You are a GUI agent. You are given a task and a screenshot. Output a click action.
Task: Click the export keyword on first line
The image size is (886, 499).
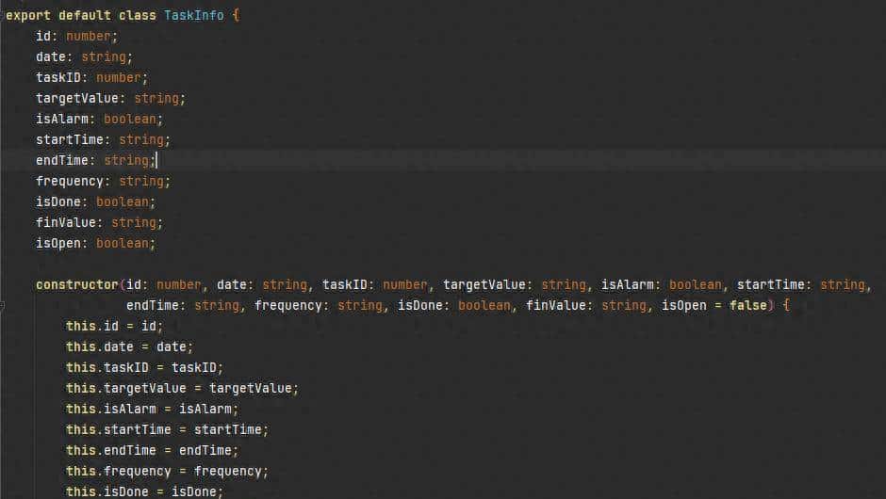28,16
